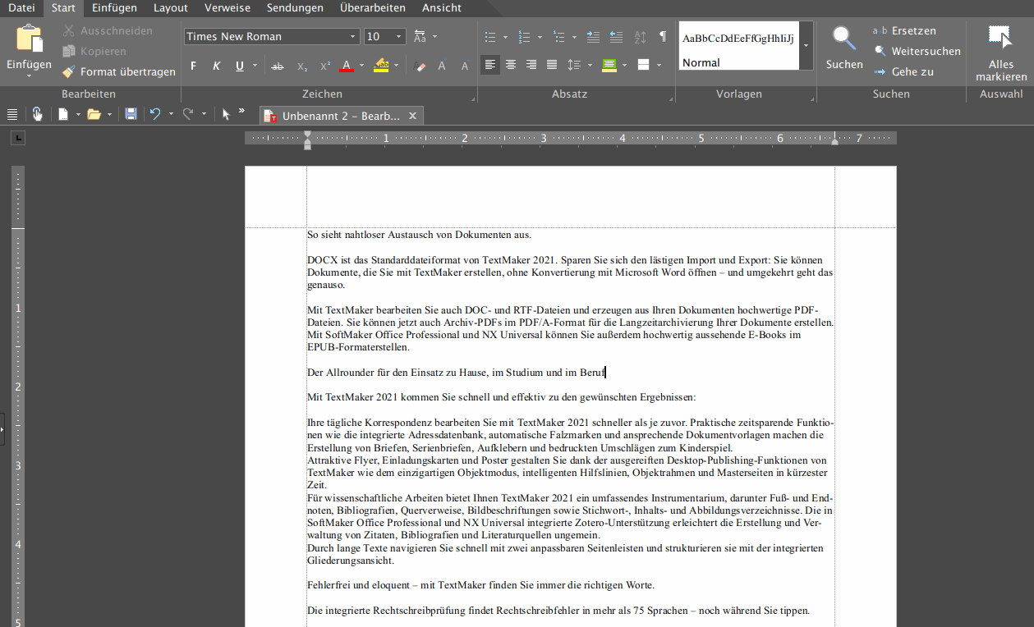Expand the collapsed left sidebar handle
Viewport: 1034px width, 627px height.
(2, 429)
